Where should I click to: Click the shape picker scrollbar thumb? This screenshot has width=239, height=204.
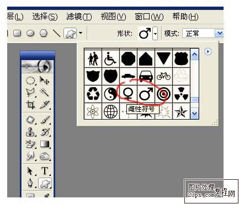pyautogui.click(x=195, y=100)
